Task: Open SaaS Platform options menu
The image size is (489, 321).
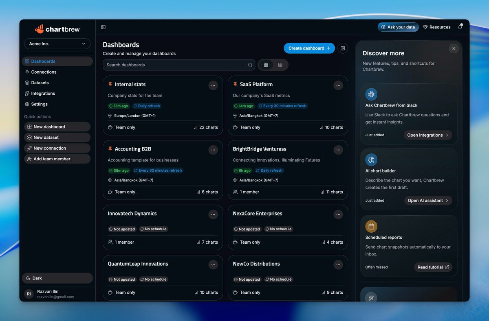Action: tap(338, 85)
